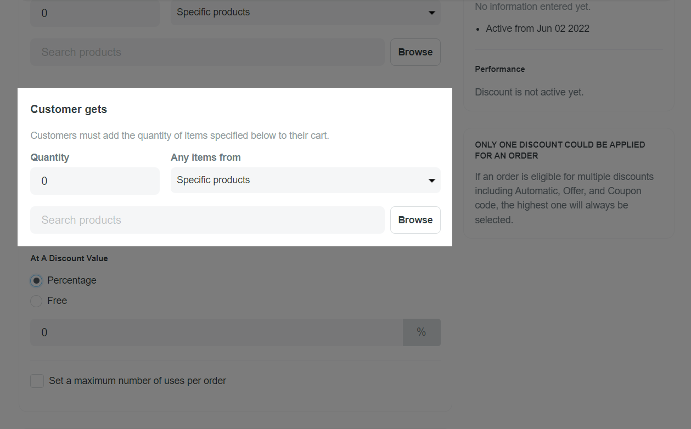Focus the discount percentage value field
Screen dimensions: 691x429
(x=216, y=332)
